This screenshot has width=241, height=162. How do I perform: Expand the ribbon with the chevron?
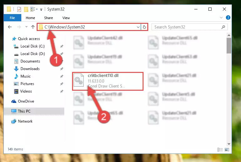(221, 18)
